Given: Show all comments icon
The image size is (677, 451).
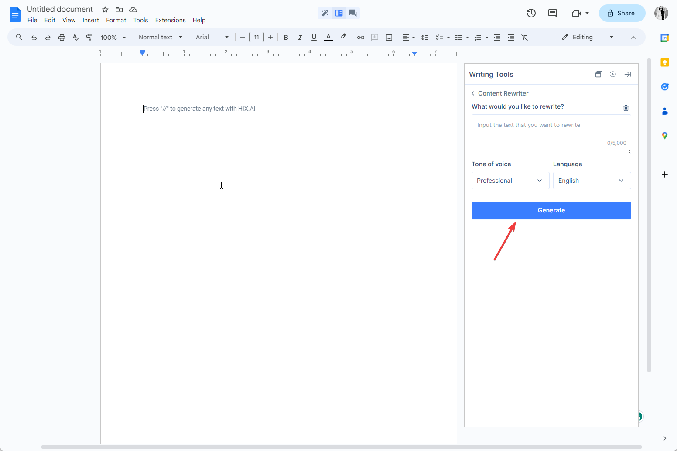Looking at the screenshot, I should coord(553,13).
